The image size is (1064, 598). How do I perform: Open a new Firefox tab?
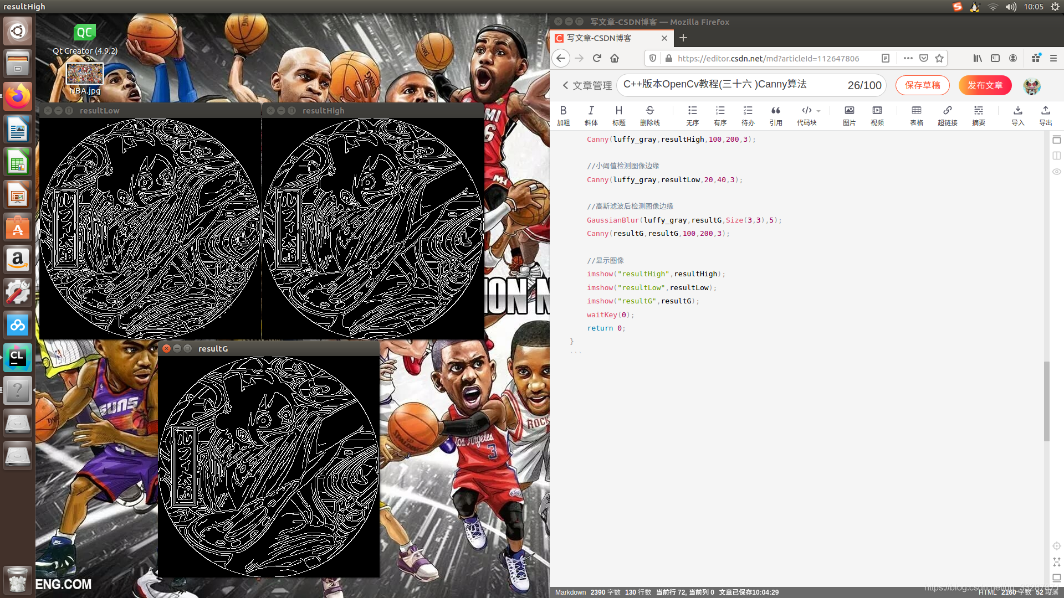tap(683, 38)
